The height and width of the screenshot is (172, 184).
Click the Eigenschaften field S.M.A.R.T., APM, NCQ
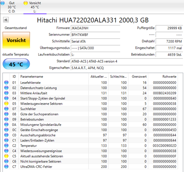(127, 68)
